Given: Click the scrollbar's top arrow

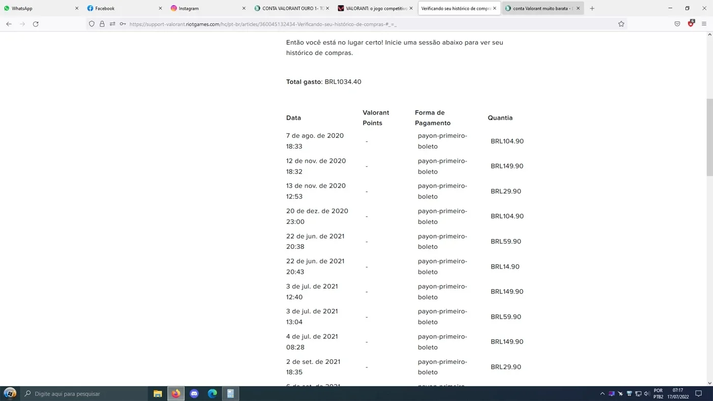Looking at the screenshot, I should [x=709, y=35].
